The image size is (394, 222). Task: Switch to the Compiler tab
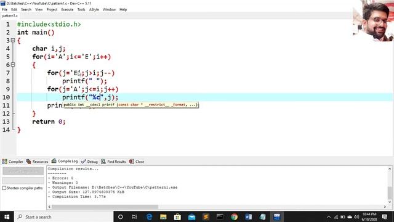13,162
